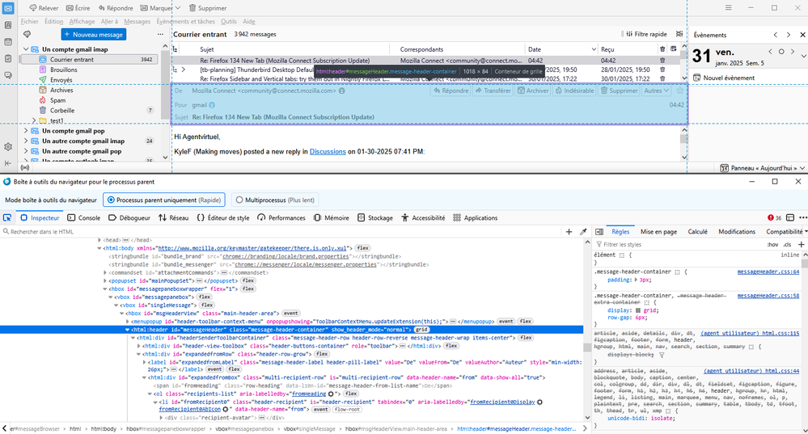The height and width of the screenshot is (434, 808).
Task: Open the Discussions link in email body
Action: pos(328,152)
